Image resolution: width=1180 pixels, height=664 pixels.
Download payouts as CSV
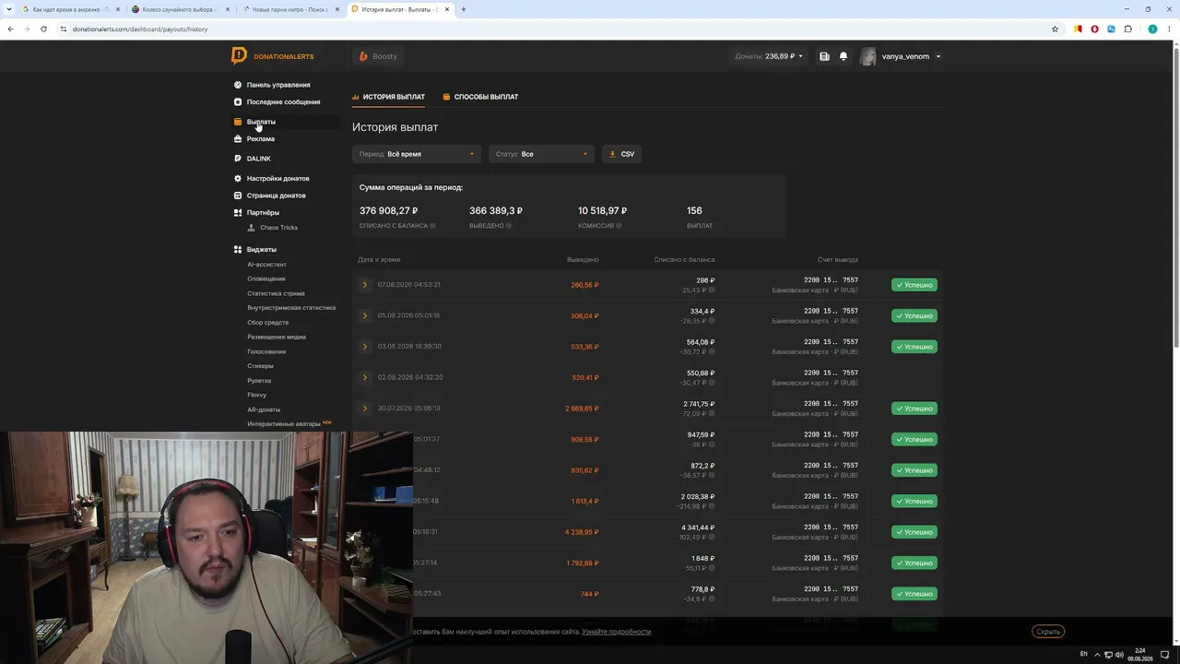pos(622,154)
